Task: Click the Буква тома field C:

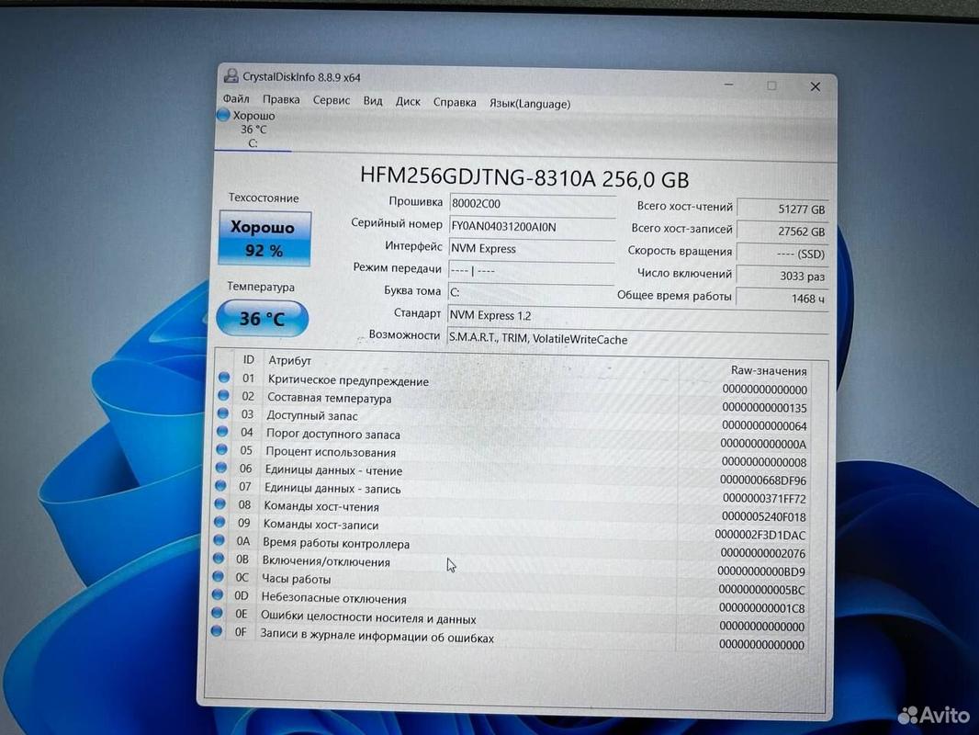Action: (x=531, y=292)
